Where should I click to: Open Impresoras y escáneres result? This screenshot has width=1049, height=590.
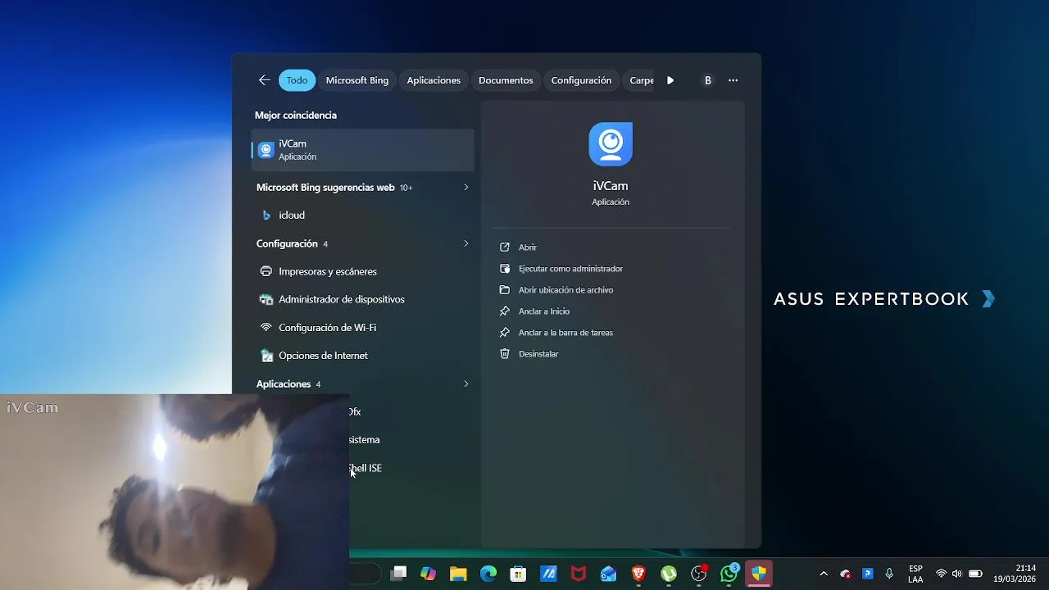[x=362, y=271]
